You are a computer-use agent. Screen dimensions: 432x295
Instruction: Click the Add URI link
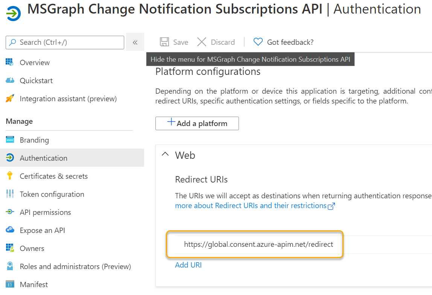(x=189, y=265)
